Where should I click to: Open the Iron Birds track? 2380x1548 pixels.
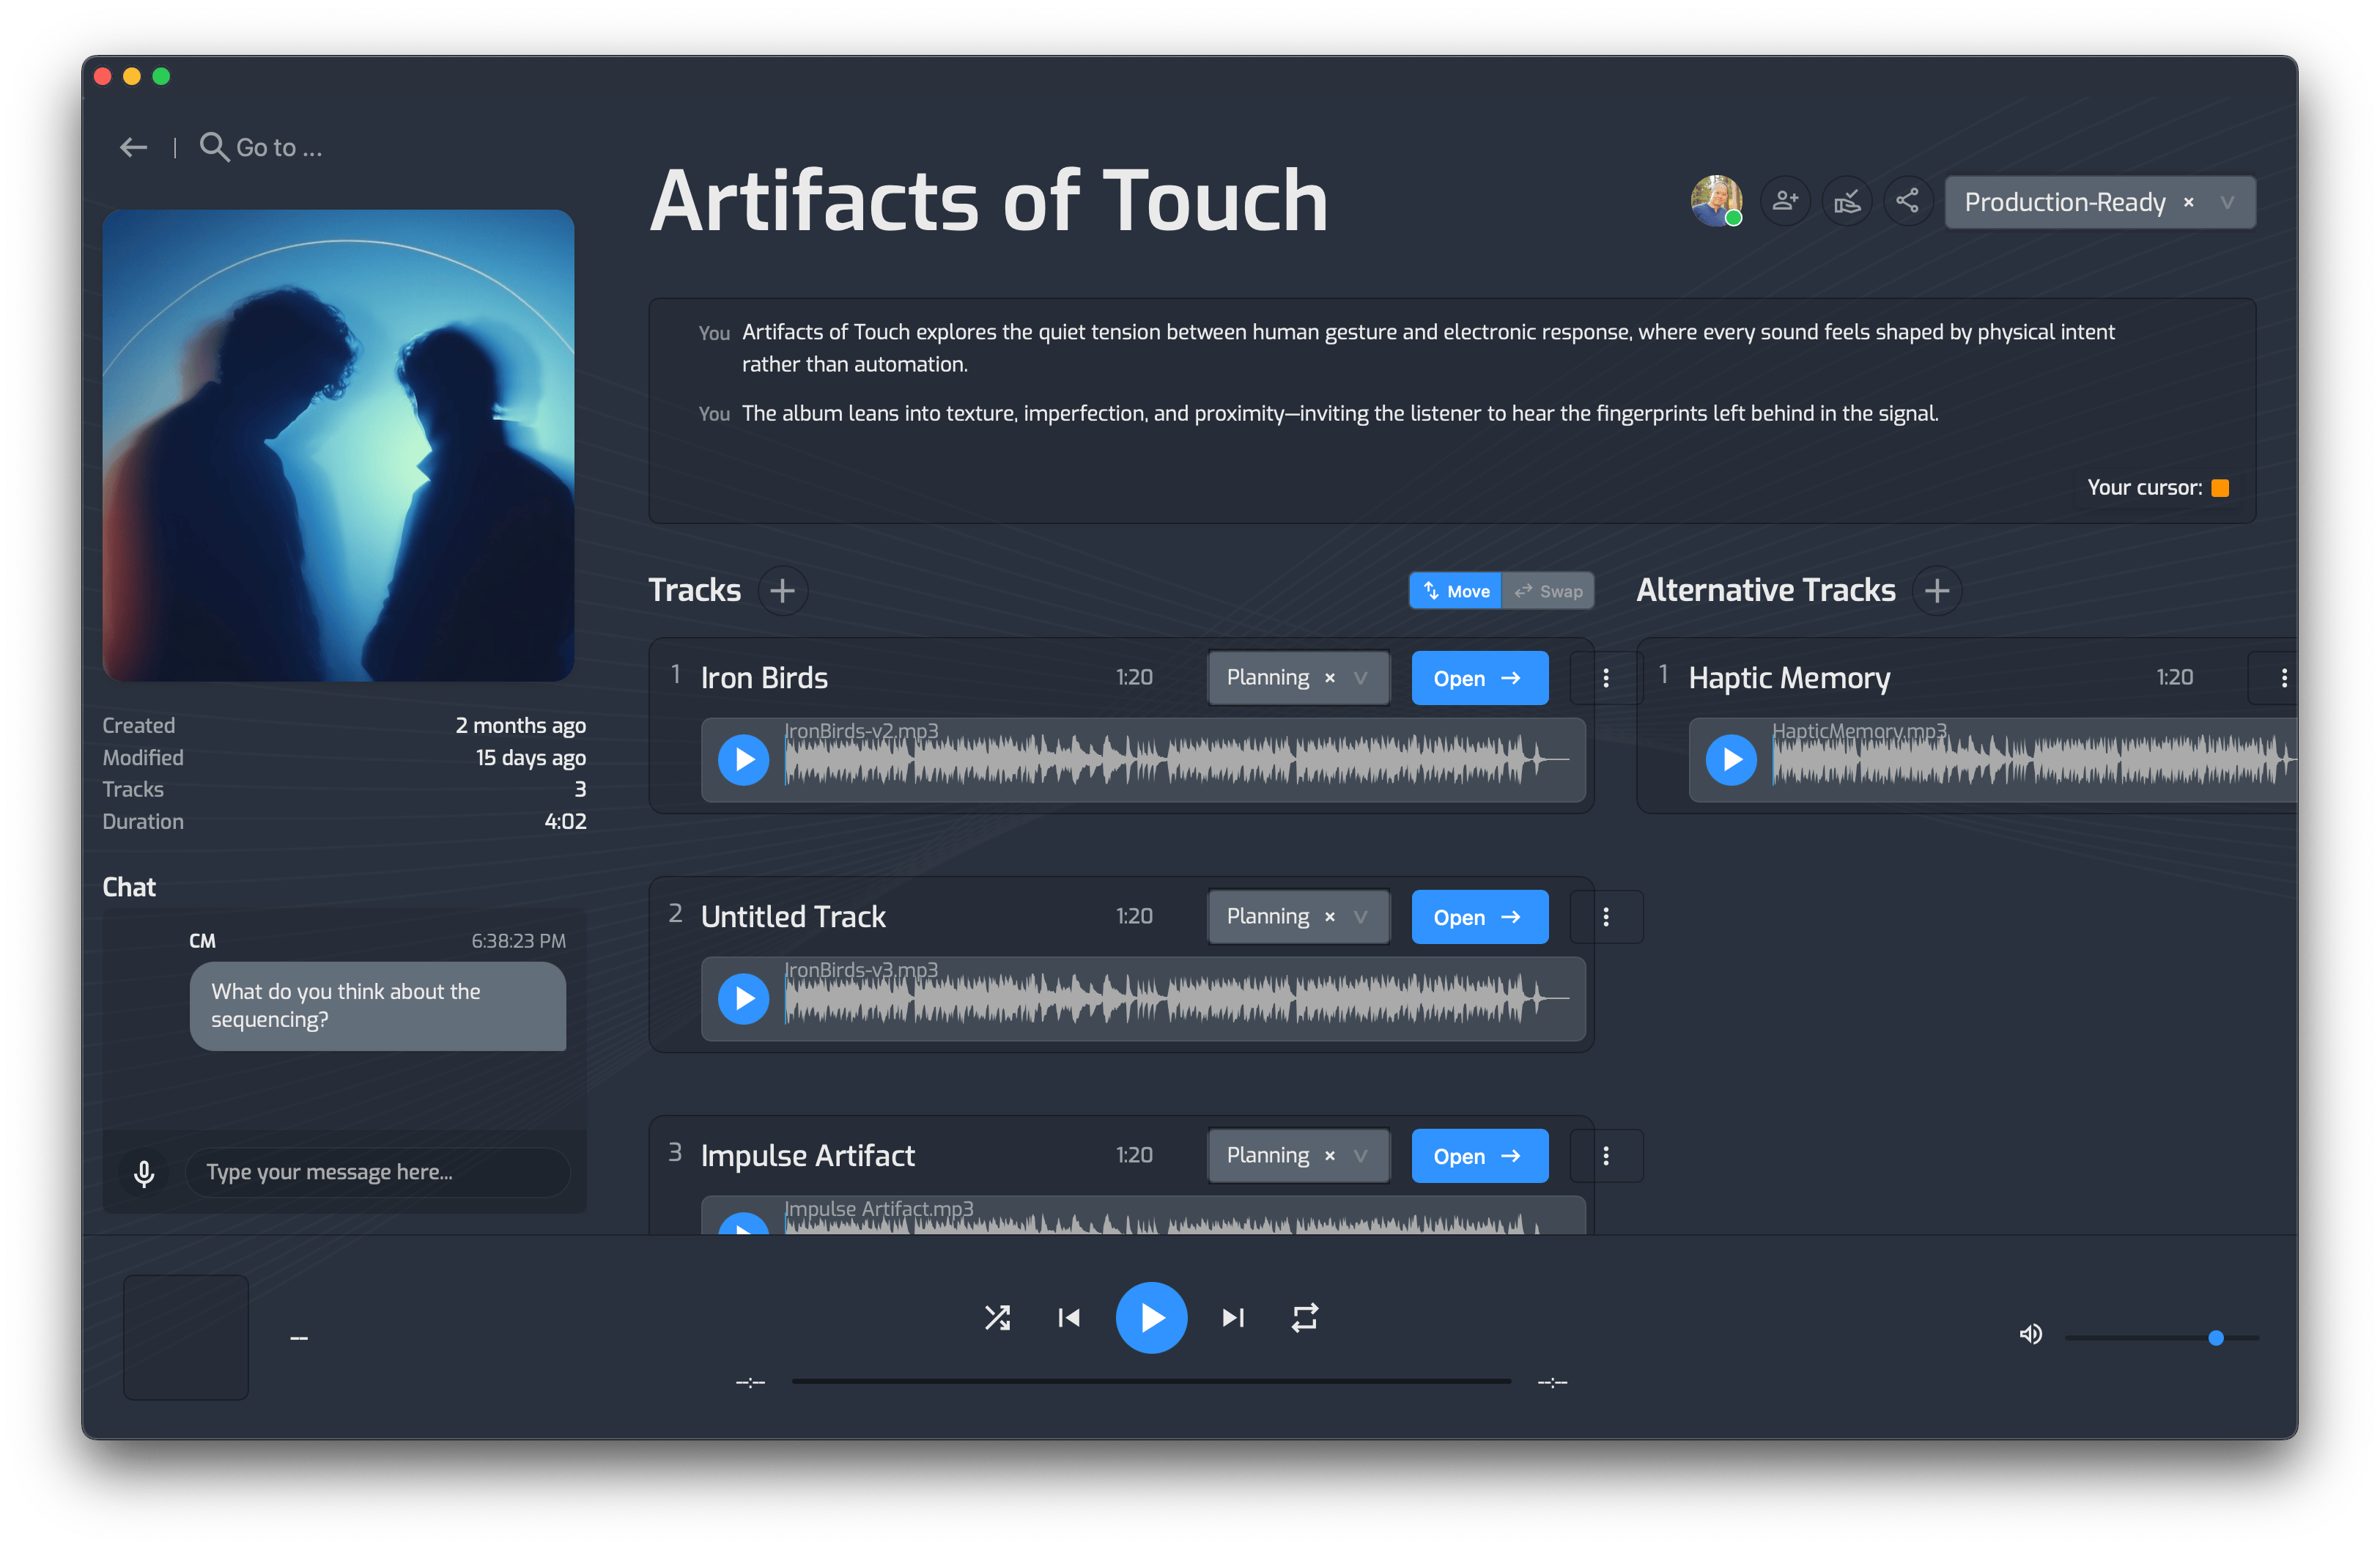point(1479,678)
